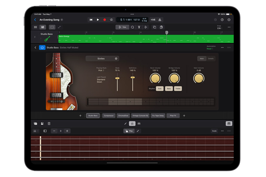Image resolution: width=266 pixels, height=177 pixels.
Task: Tap the Studio Bass guitar track icon
Action: point(47,38)
